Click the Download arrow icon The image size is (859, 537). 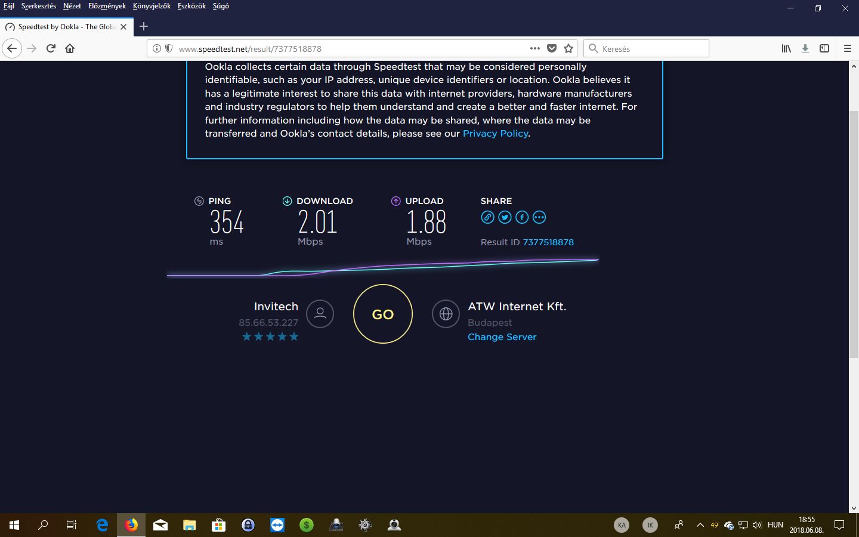click(287, 201)
